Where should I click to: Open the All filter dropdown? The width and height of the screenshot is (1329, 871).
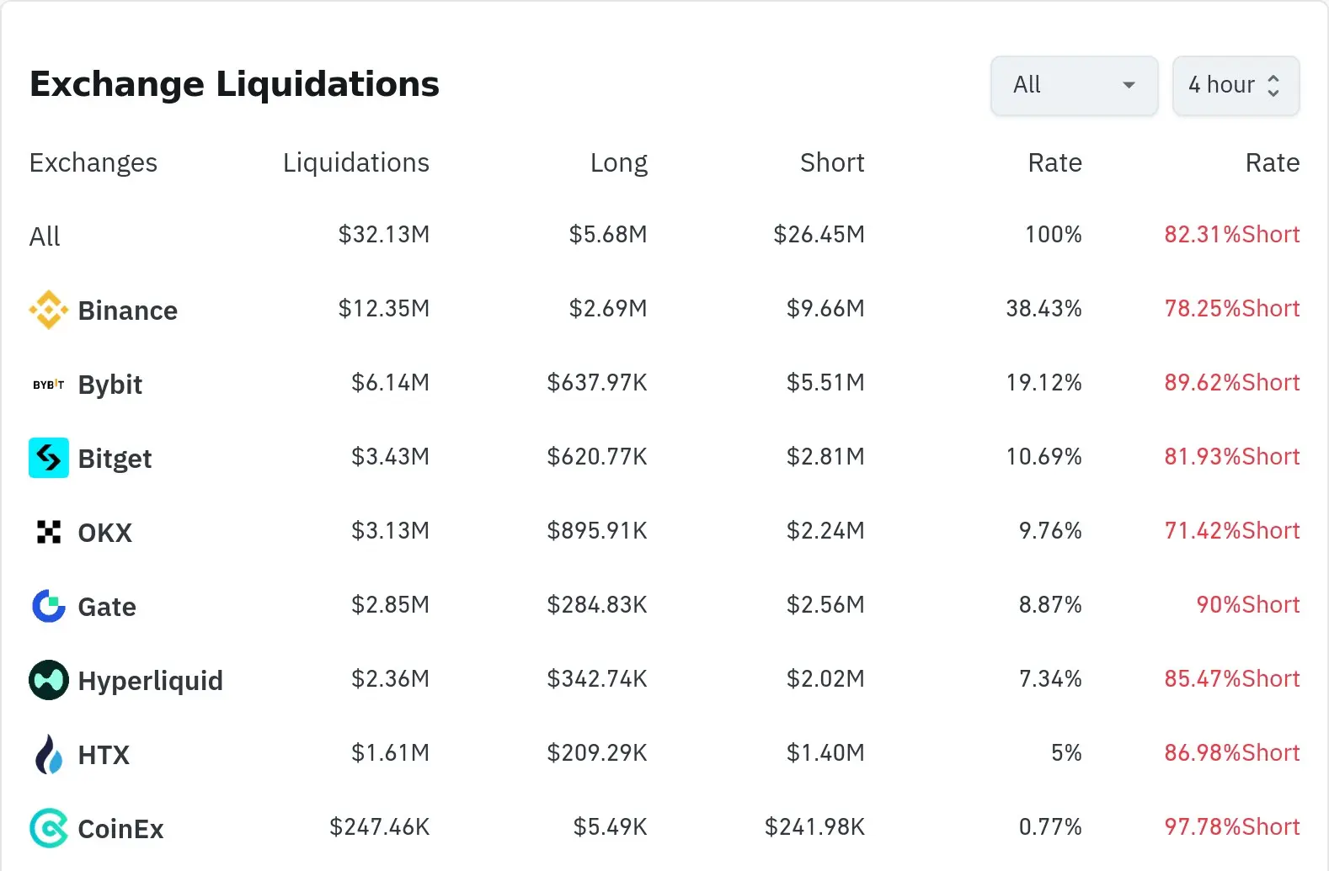1074,85
